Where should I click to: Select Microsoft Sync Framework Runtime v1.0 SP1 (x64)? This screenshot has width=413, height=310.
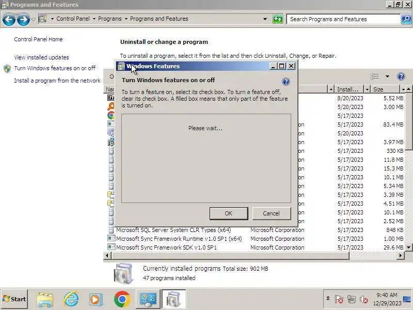[x=179, y=239]
